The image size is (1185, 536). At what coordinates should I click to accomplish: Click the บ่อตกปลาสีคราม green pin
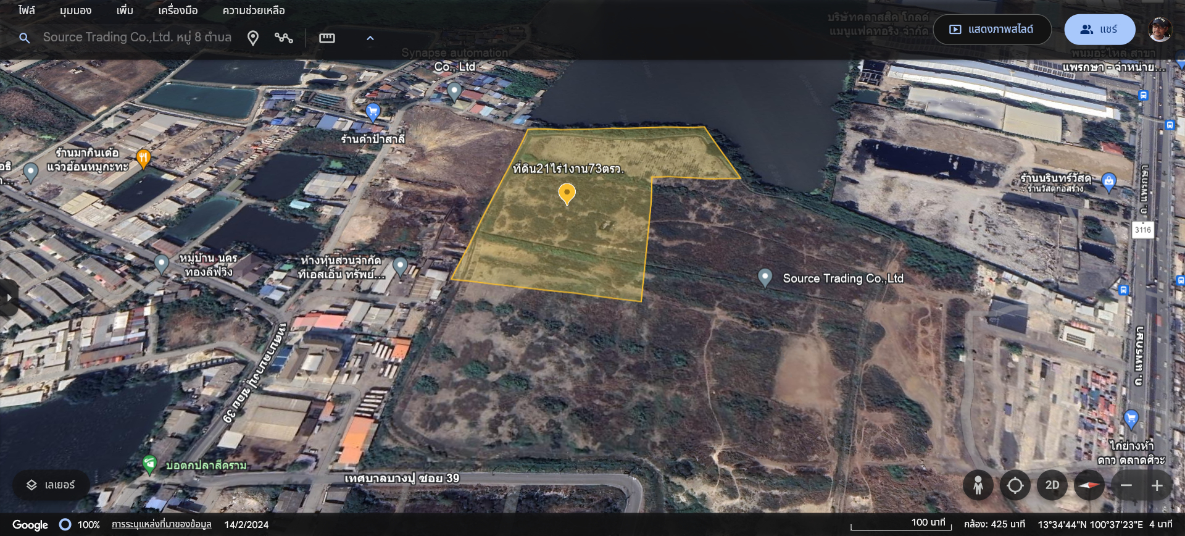click(x=149, y=464)
